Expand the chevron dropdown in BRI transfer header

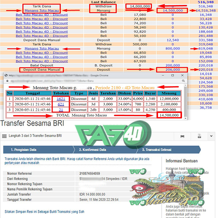coord(211,136)
